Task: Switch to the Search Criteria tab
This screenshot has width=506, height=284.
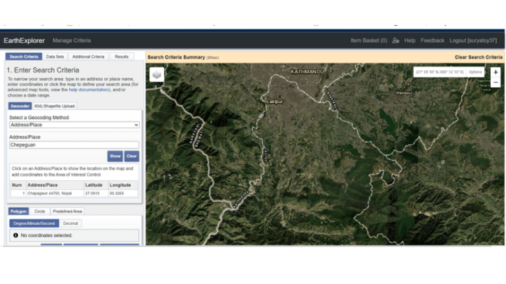Action: [x=24, y=57]
